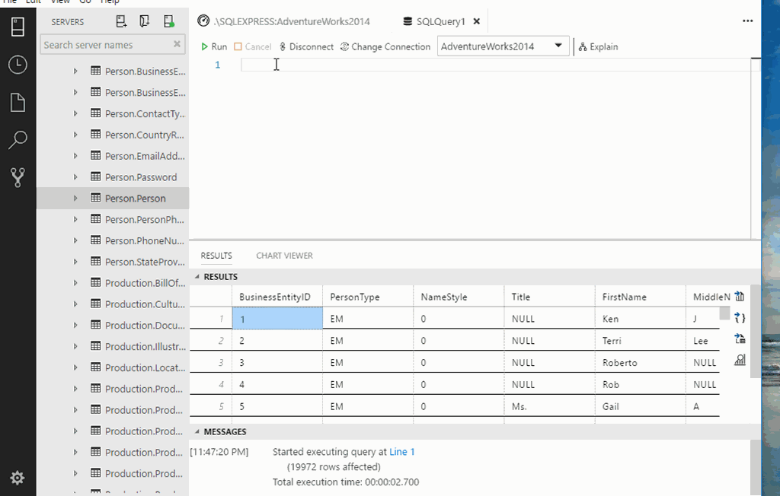Click the Line 1 link in messages
The width and height of the screenshot is (780, 496).
point(402,452)
